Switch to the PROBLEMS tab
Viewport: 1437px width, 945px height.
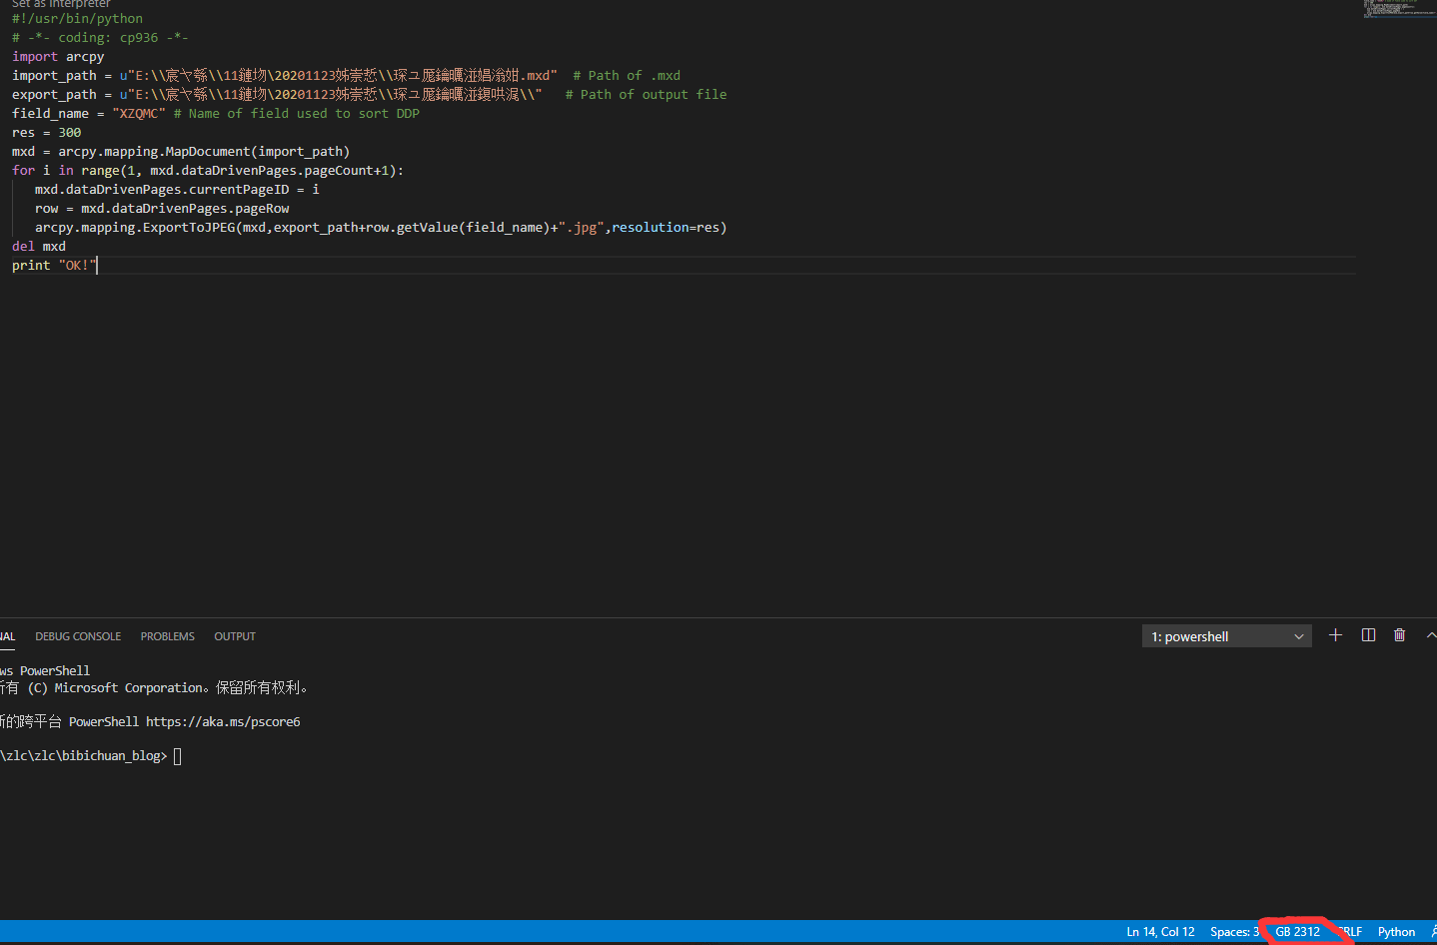tap(167, 636)
